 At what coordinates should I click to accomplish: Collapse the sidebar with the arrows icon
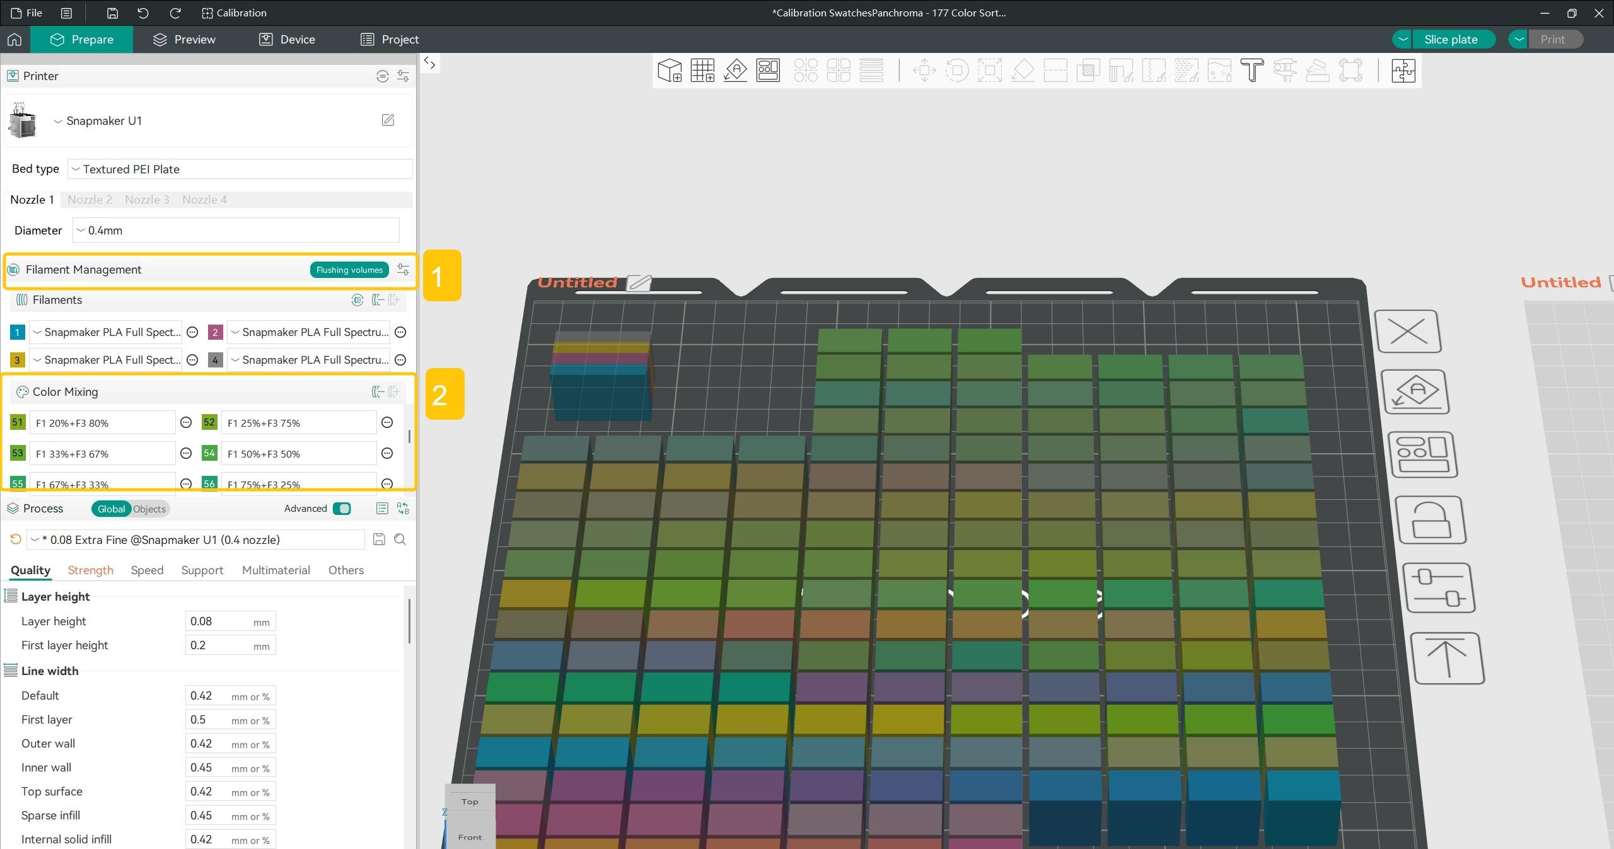tap(429, 62)
